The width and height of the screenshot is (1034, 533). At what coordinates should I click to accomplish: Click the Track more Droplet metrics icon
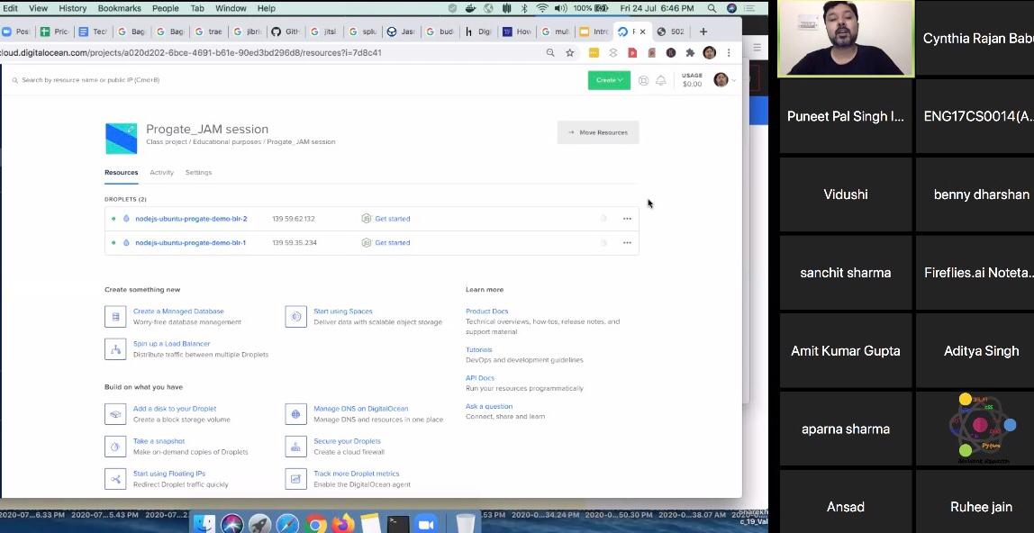point(295,477)
